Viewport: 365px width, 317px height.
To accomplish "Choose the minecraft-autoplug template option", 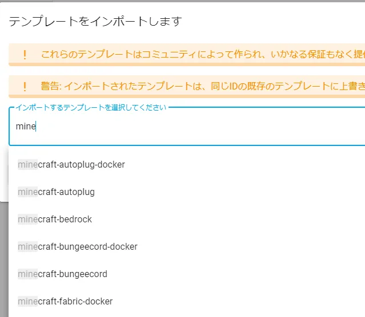I will click(56, 192).
